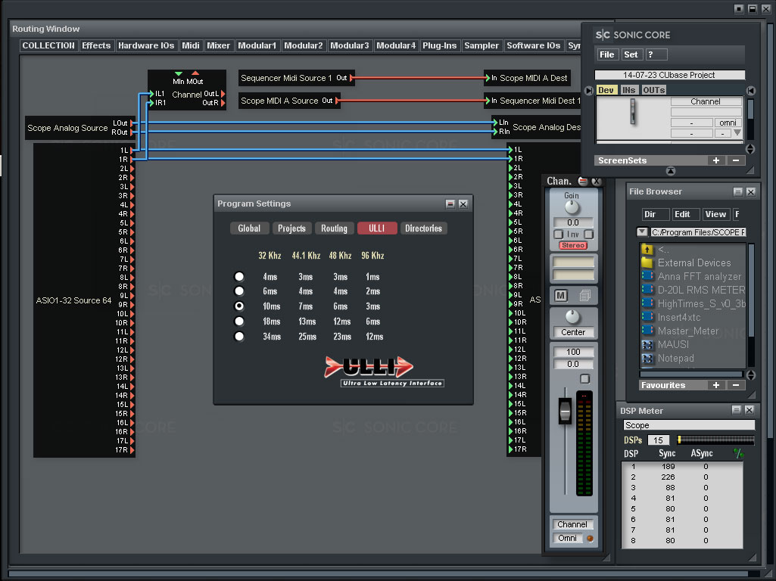This screenshot has height=581, width=776.
Task: Open the Edit menu in File Browser
Action: pyautogui.click(x=685, y=214)
